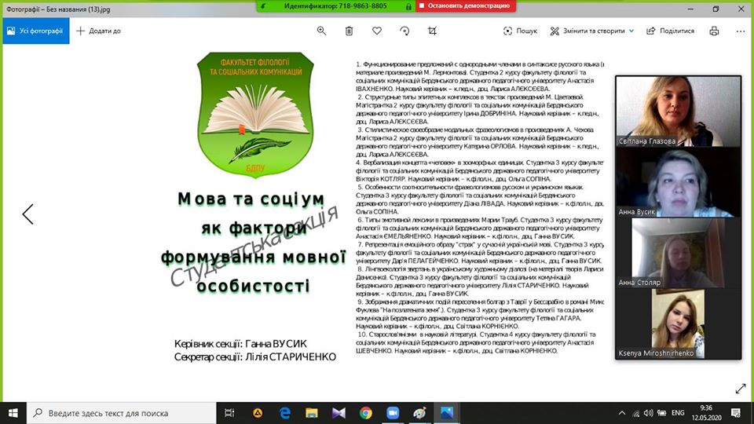Image resolution: width=754 pixels, height=424 pixels.
Task: Mark photo as favorite with heart icon
Action: point(377,31)
